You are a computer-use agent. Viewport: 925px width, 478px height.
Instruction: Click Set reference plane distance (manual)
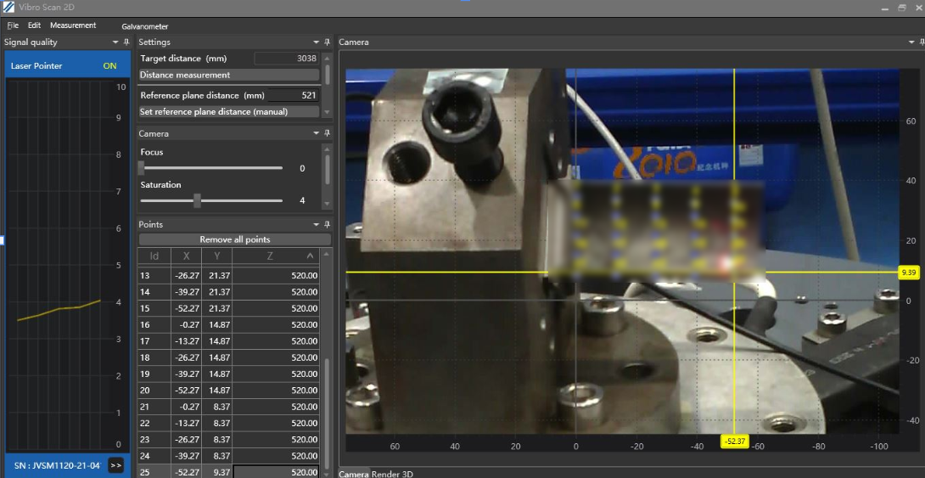coord(228,111)
